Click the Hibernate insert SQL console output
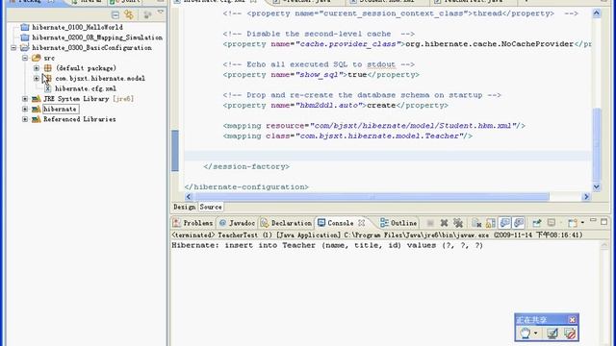 327,245
